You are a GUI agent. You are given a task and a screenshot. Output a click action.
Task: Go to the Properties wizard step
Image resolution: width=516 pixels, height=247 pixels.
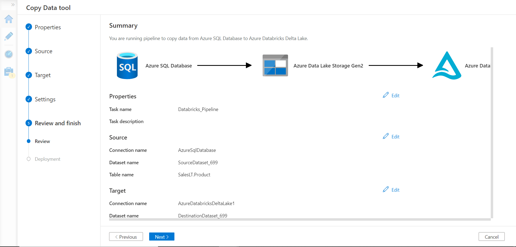pyautogui.click(x=48, y=27)
